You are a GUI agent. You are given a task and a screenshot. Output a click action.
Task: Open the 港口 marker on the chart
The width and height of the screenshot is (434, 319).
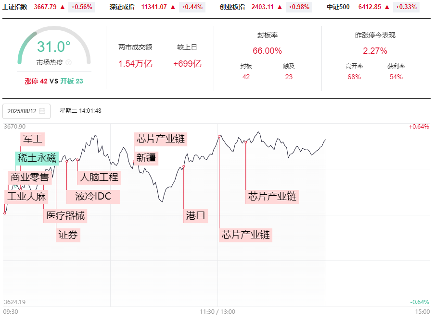point(196,215)
